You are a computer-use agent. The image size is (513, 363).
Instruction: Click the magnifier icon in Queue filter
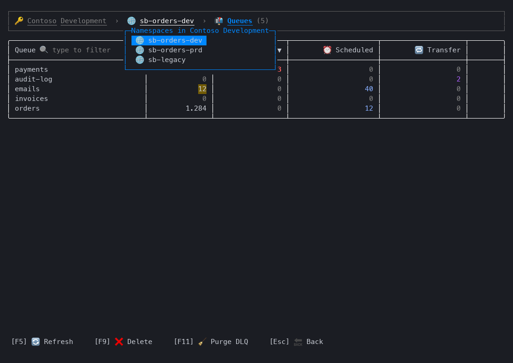[x=44, y=50]
